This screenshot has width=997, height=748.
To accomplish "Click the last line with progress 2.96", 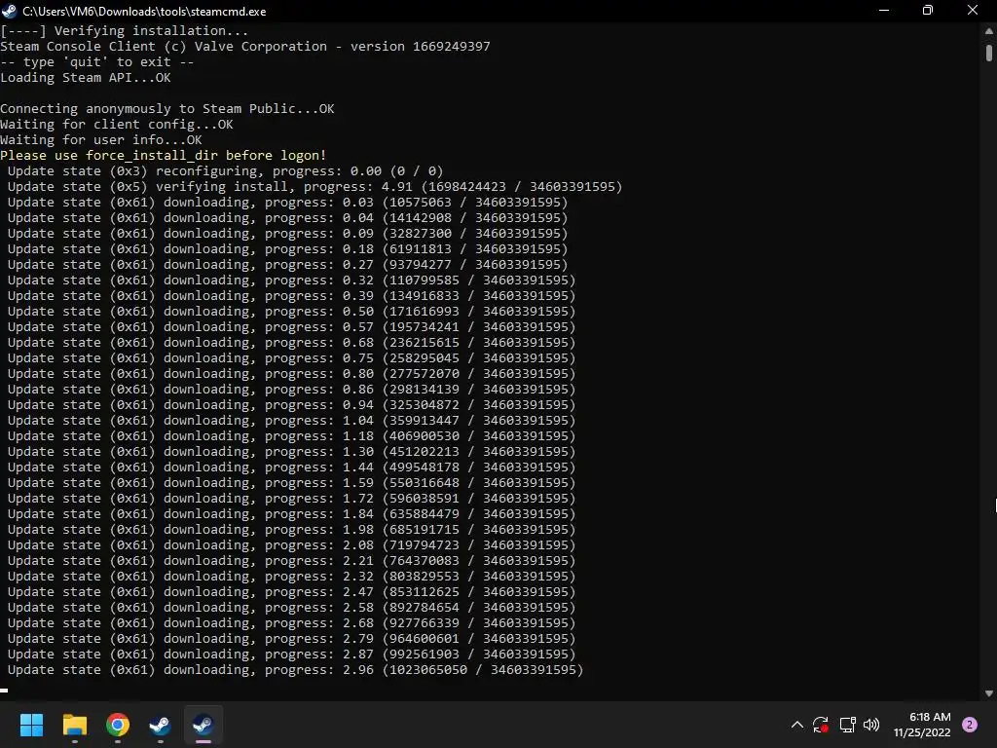I will coord(295,670).
